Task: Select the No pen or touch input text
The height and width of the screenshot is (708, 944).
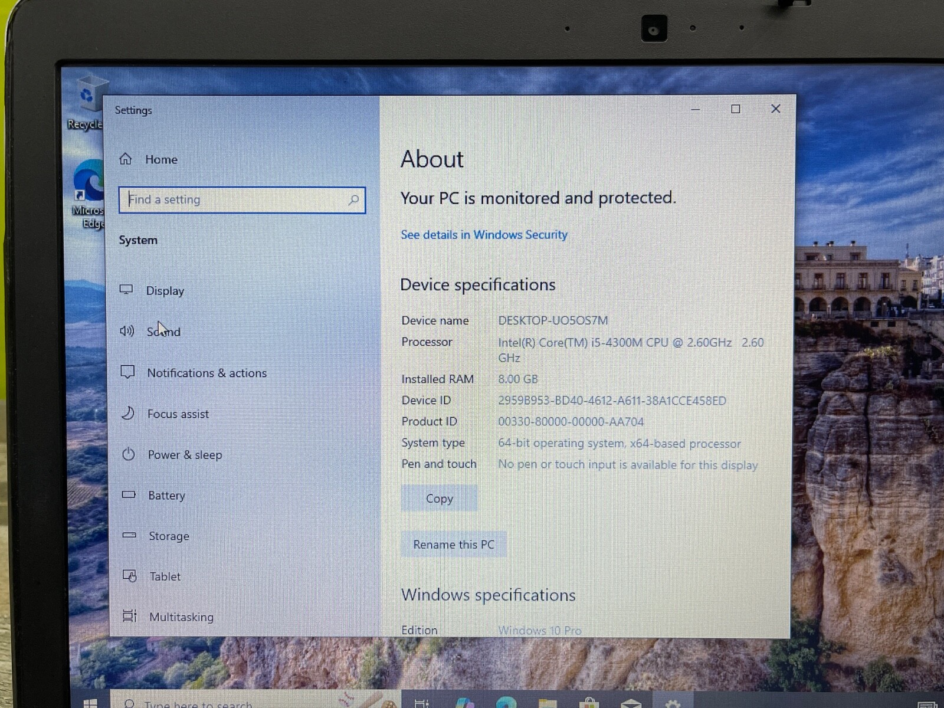Action: [x=628, y=465]
